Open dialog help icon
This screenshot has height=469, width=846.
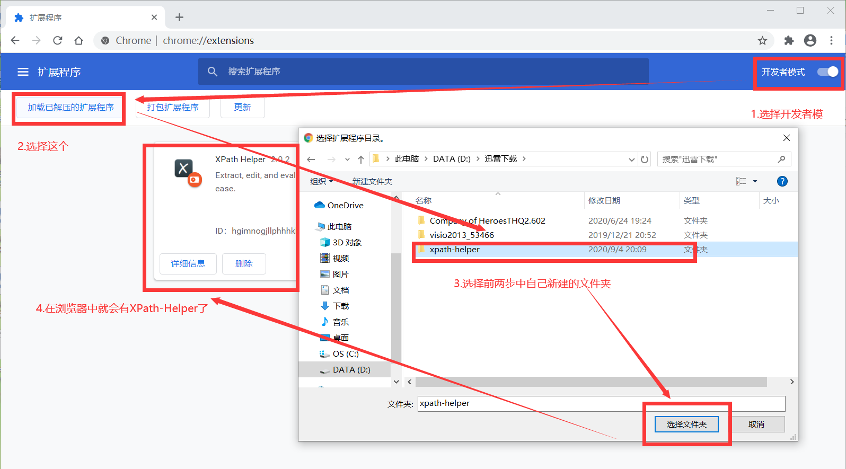[782, 181]
